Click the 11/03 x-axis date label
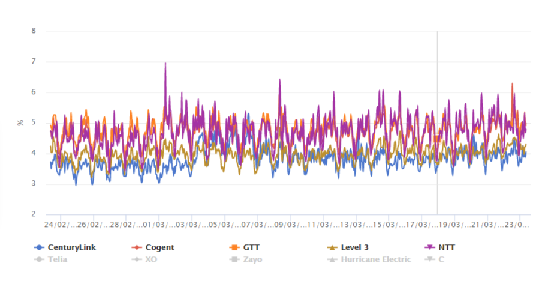Viewport: 554px width, 284px height. tap(323, 225)
